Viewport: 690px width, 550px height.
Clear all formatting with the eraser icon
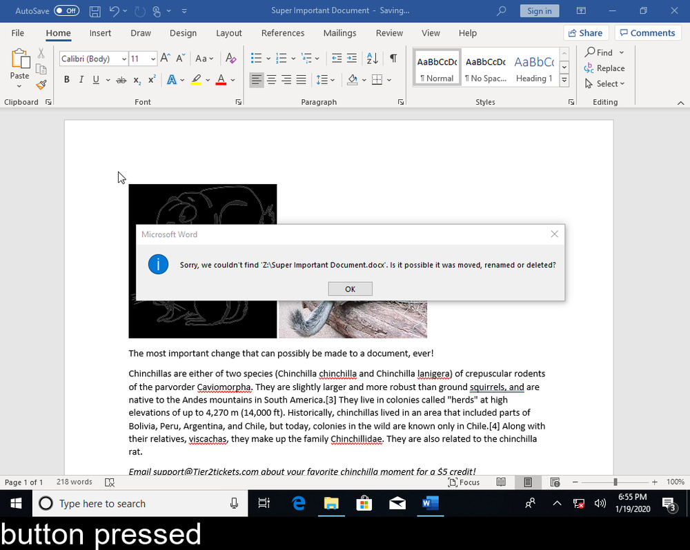click(x=230, y=58)
